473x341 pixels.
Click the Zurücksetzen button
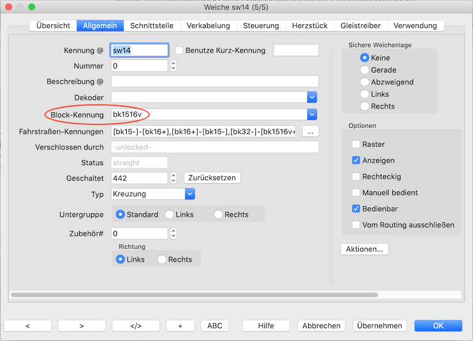[x=212, y=177]
